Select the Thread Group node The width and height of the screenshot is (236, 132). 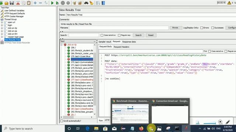(x=10, y=19)
